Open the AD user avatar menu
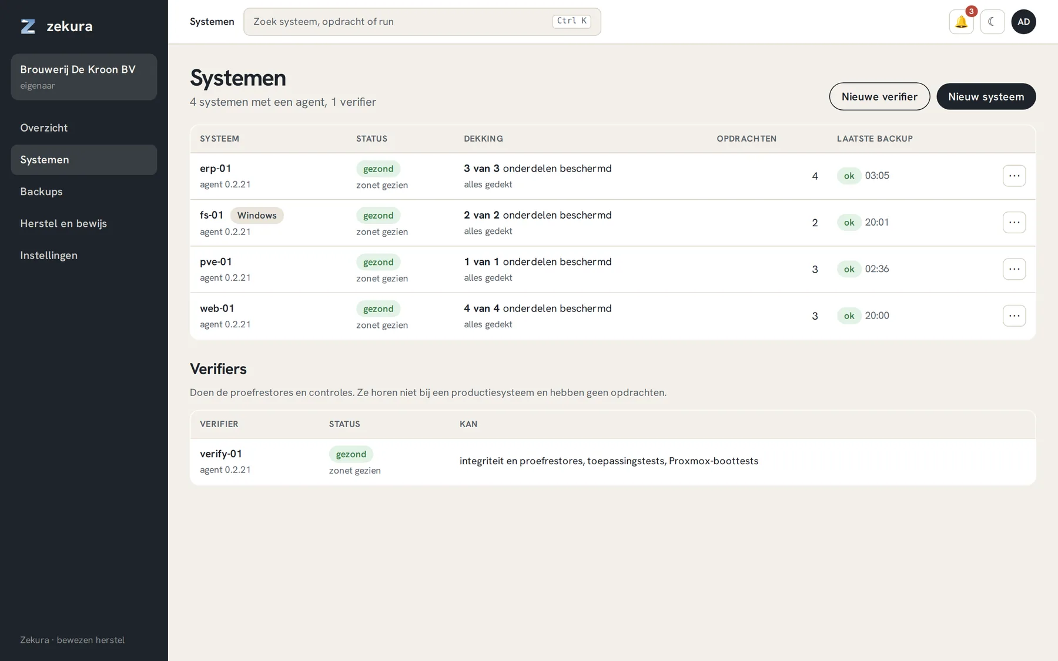The width and height of the screenshot is (1058, 661). (1023, 22)
